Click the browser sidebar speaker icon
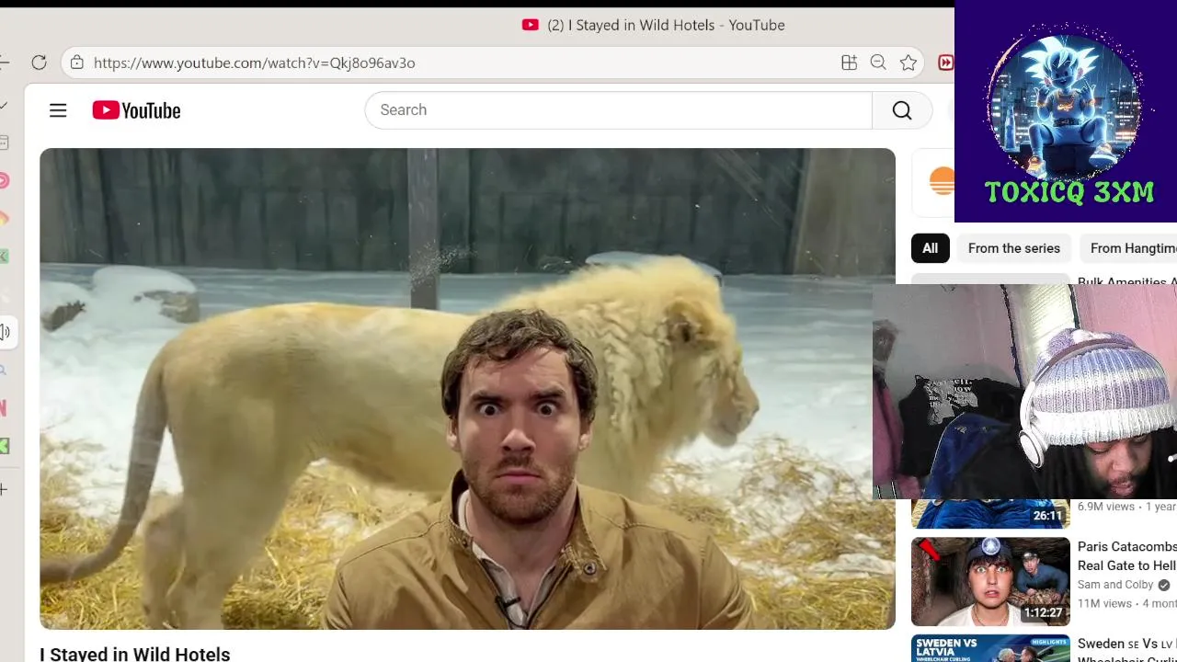The width and height of the screenshot is (1177, 662). 6,332
